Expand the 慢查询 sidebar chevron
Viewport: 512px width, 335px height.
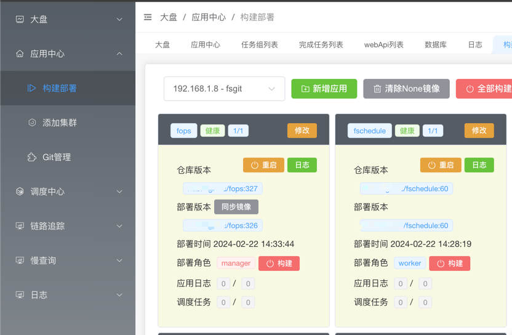point(119,260)
